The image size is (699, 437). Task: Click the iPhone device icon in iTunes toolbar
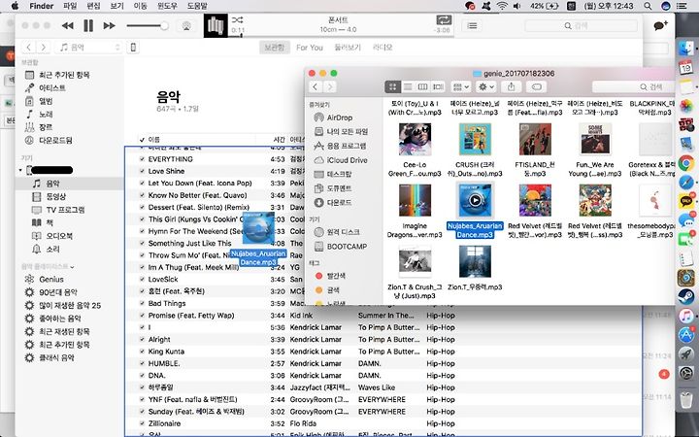pyautogui.click(x=133, y=48)
